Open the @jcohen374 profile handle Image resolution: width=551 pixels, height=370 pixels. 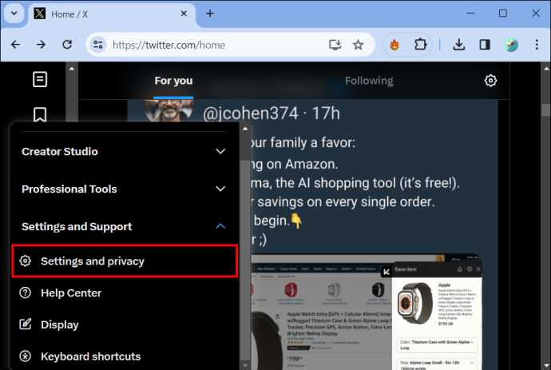[250, 113]
